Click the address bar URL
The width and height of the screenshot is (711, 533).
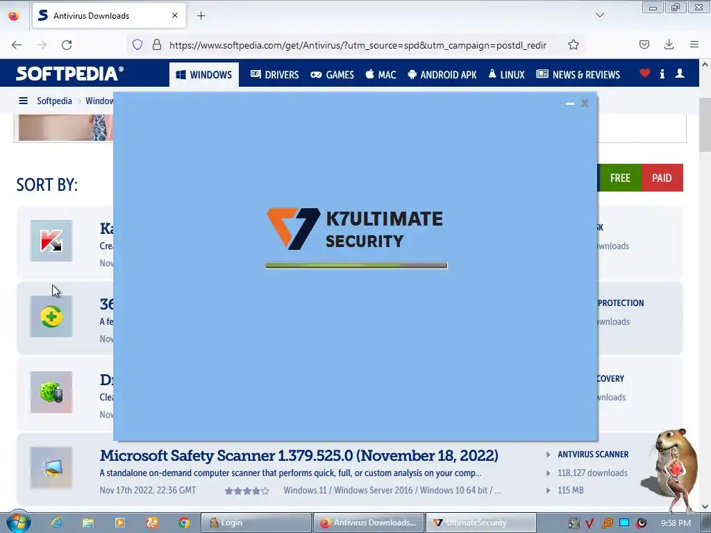point(358,45)
